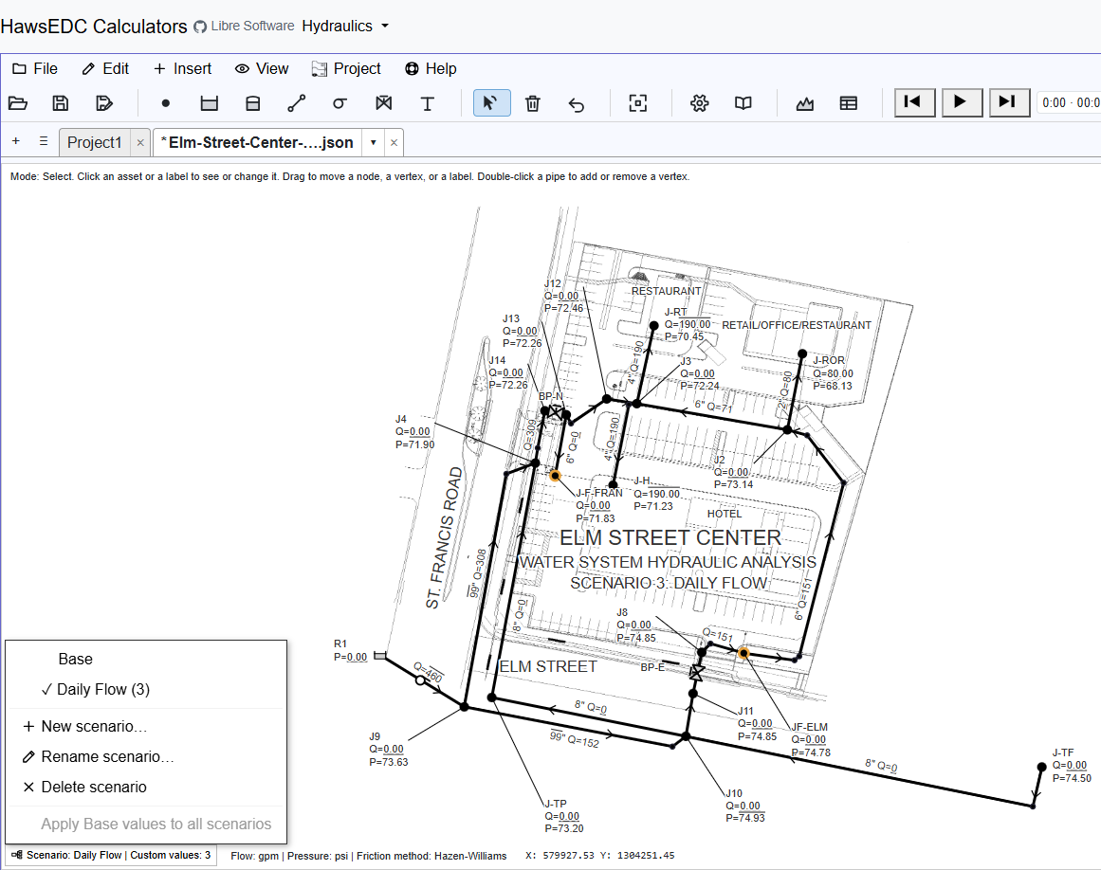Select the tank insert tool
Screen dimensions: 1101x870
(x=253, y=103)
